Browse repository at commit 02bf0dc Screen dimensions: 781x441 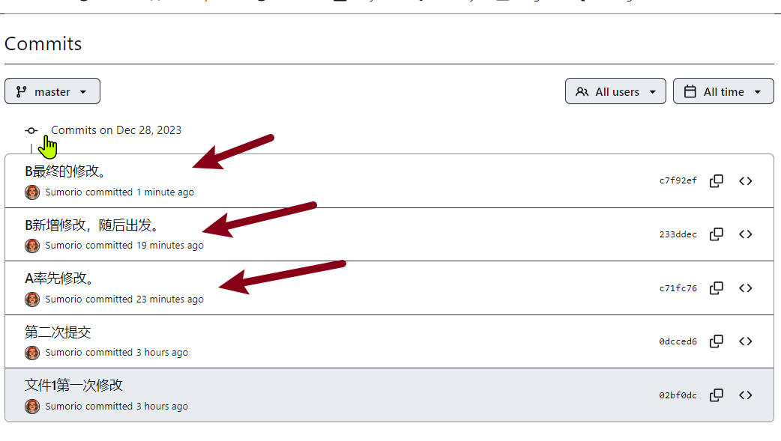click(x=746, y=395)
